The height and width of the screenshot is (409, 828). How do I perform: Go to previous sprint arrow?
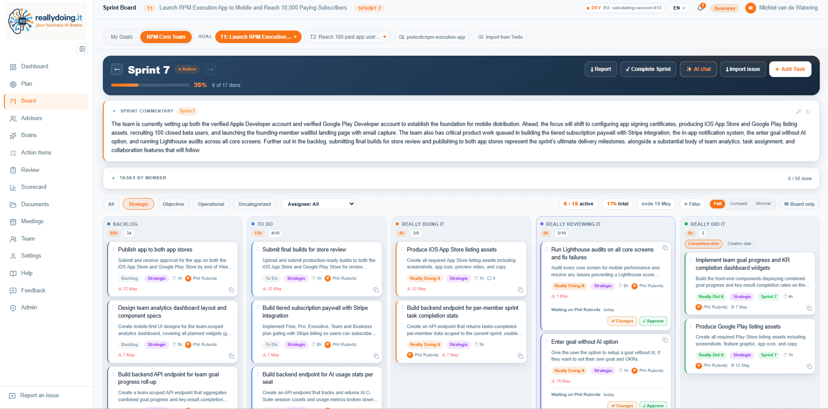click(x=117, y=69)
